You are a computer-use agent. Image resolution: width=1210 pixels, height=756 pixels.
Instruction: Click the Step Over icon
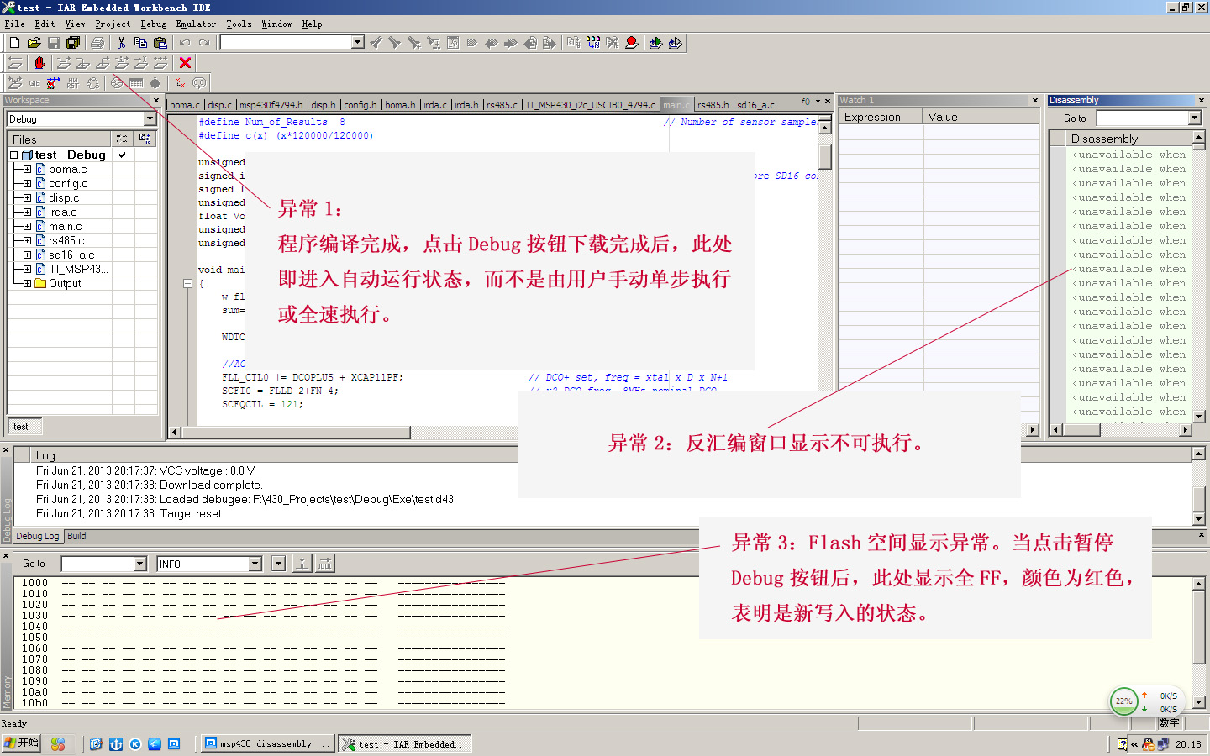point(64,63)
